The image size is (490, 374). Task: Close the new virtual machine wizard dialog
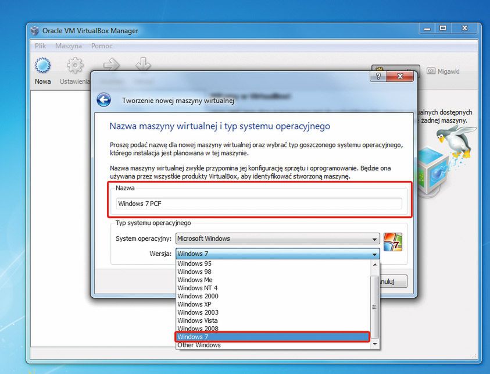click(x=400, y=76)
